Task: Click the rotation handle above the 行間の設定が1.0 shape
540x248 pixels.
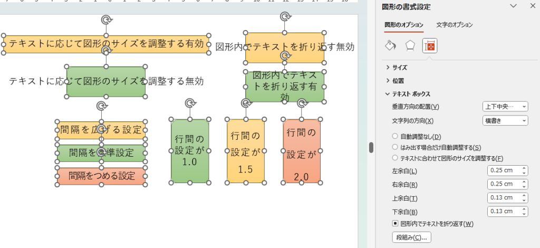Action: 190,102
